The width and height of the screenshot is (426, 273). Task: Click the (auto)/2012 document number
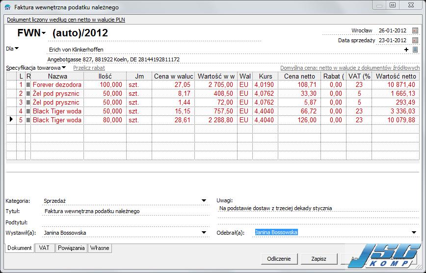[x=80, y=33]
